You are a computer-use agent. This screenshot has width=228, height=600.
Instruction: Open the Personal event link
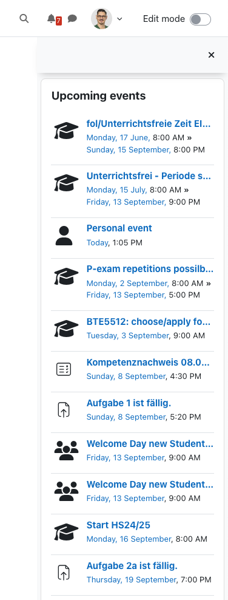[x=119, y=228]
